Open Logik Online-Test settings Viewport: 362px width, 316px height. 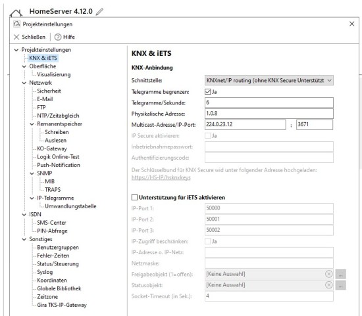tap(58, 157)
